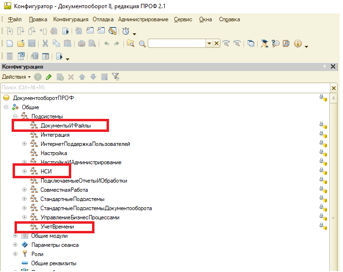This screenshot has width=343, height=272.
Task: Click the Cut scissors icon
Action: tap(45, 43)
